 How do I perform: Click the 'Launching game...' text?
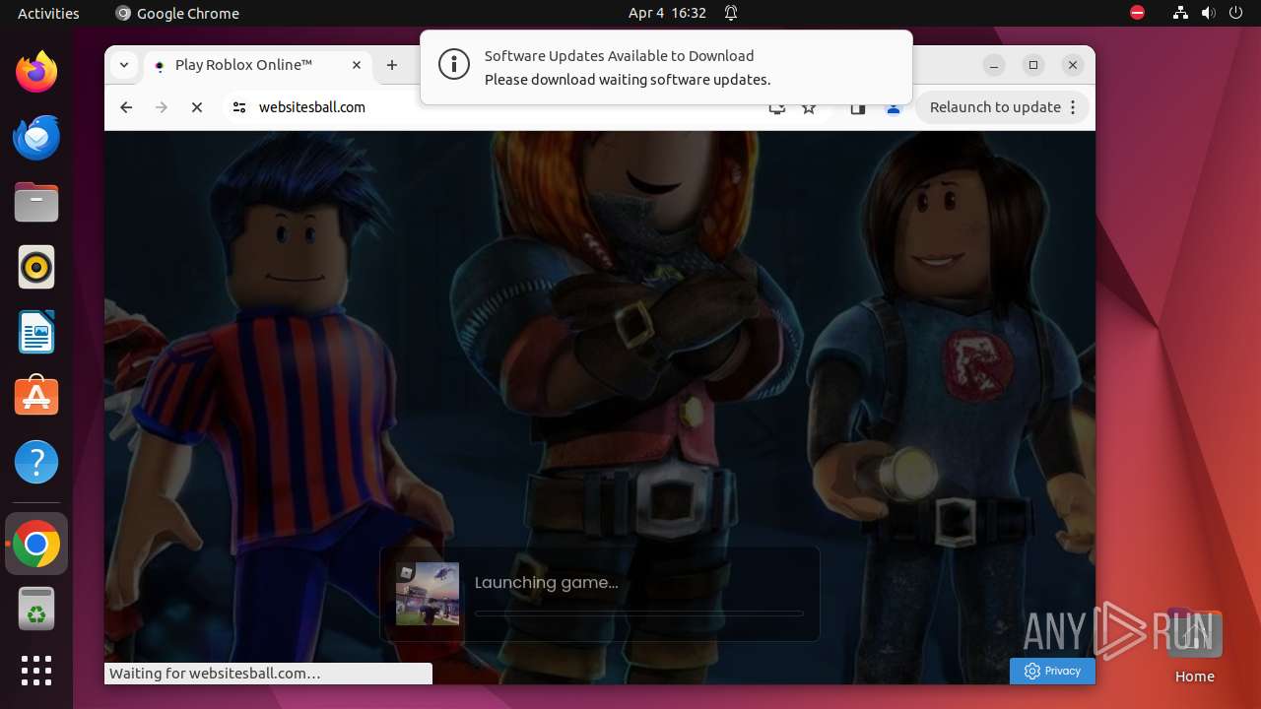click(547, 582)
